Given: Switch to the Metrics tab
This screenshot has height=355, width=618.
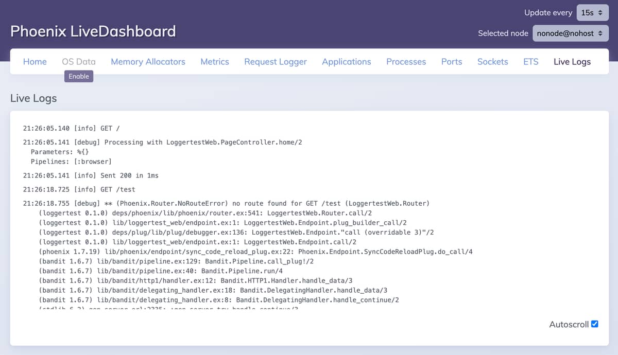Looking at the screenshot, I should (x=215, y=61).
